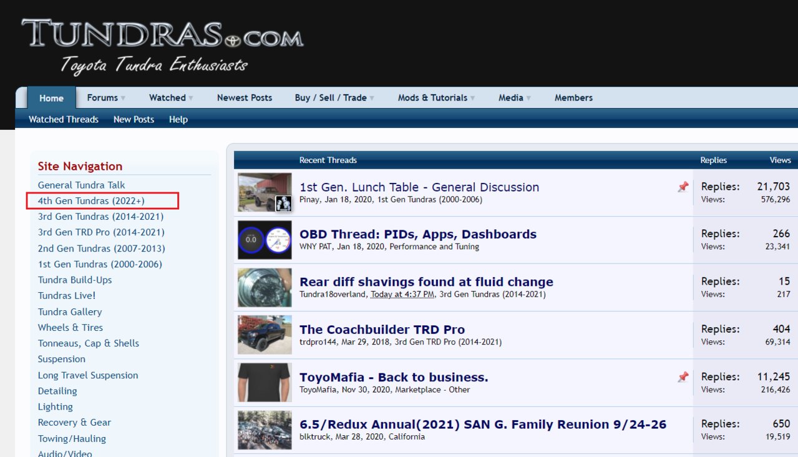Click the "Recent Threads" column header
The width and height of the screenshot is (798, 457).
click(328, 160)
